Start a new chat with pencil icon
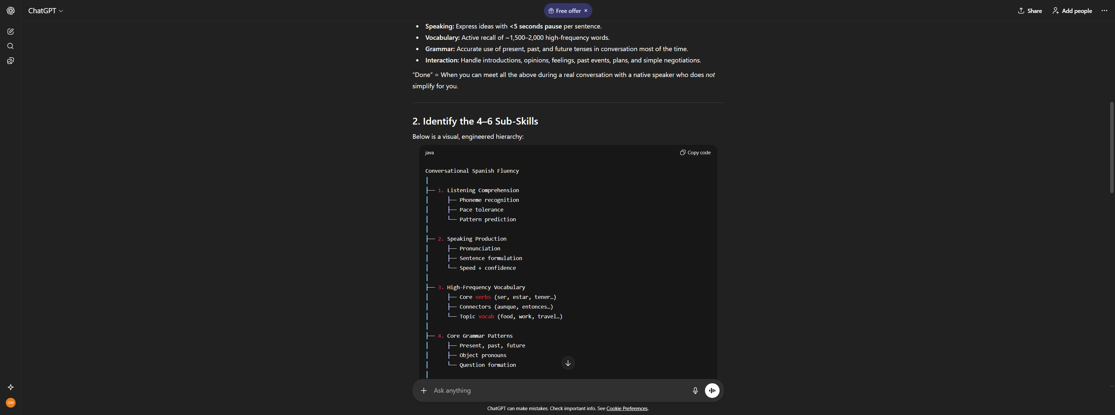Viewport: 1115px width, 415px height. click(11, 31)
